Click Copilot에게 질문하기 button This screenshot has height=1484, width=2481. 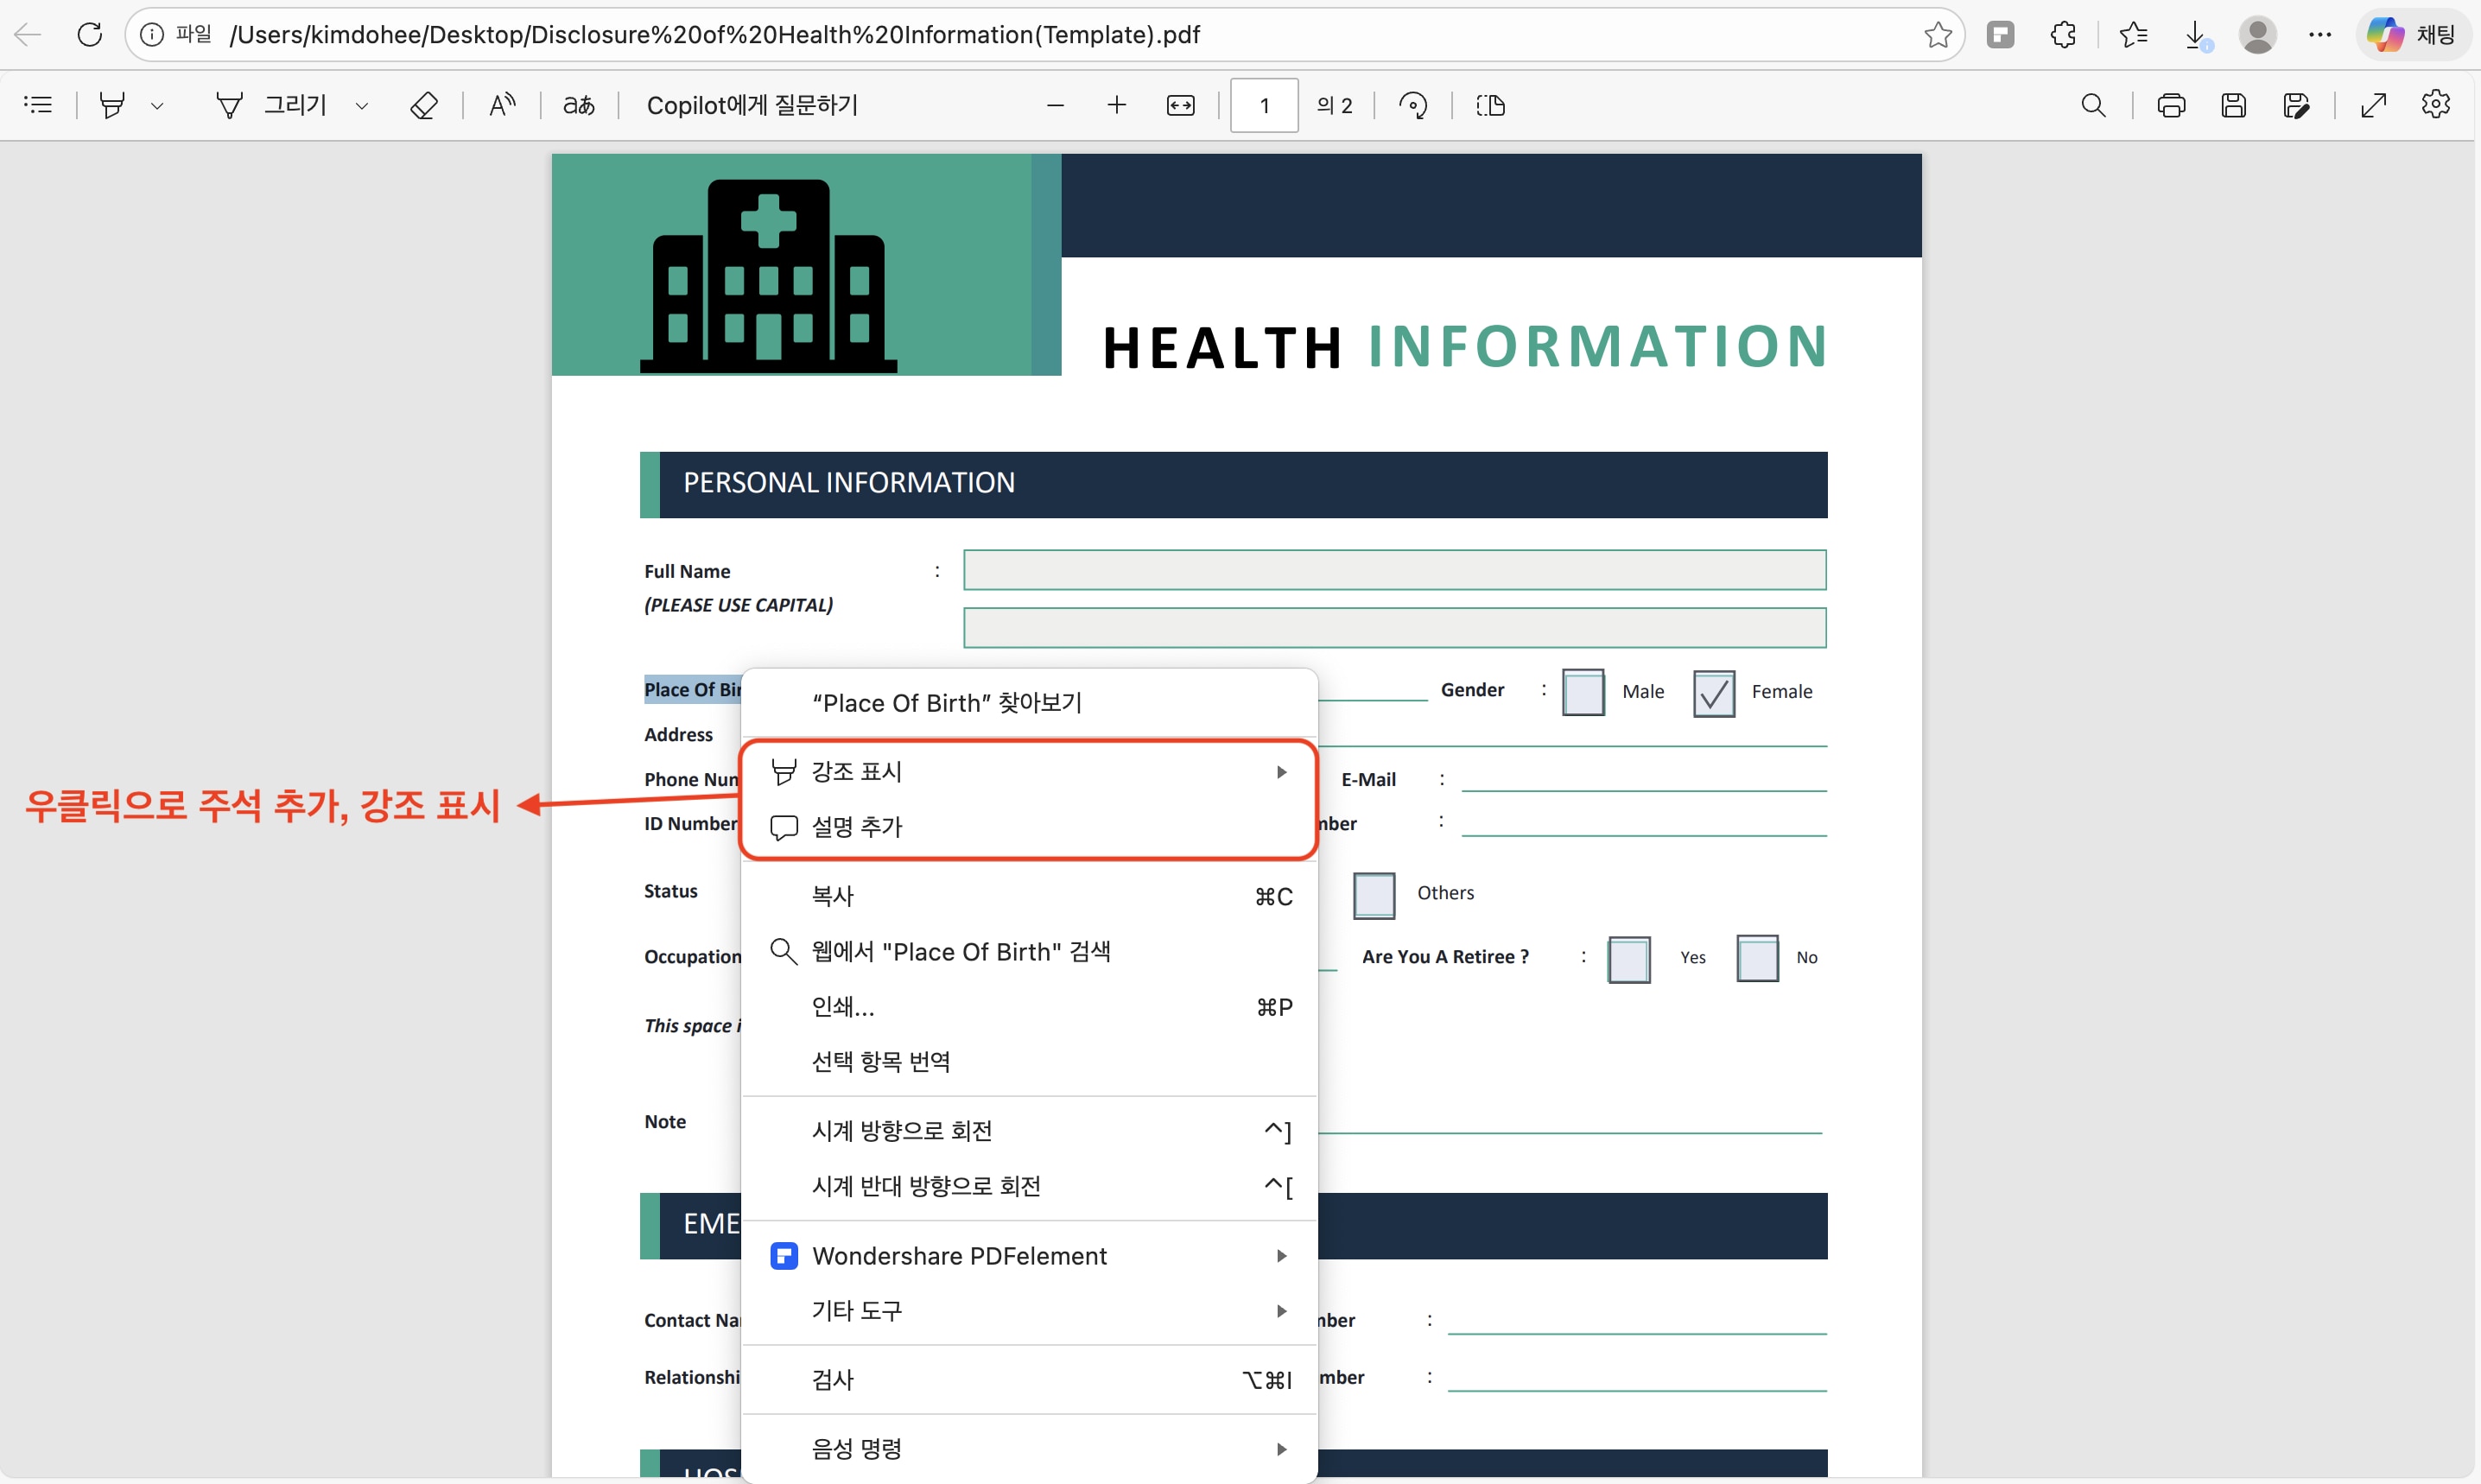click(x=752, y=105)
